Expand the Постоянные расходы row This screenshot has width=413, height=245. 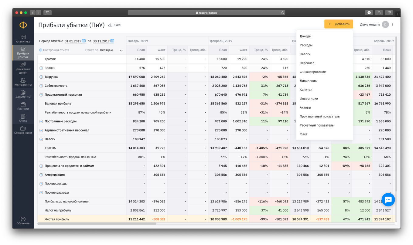[41, 121]
